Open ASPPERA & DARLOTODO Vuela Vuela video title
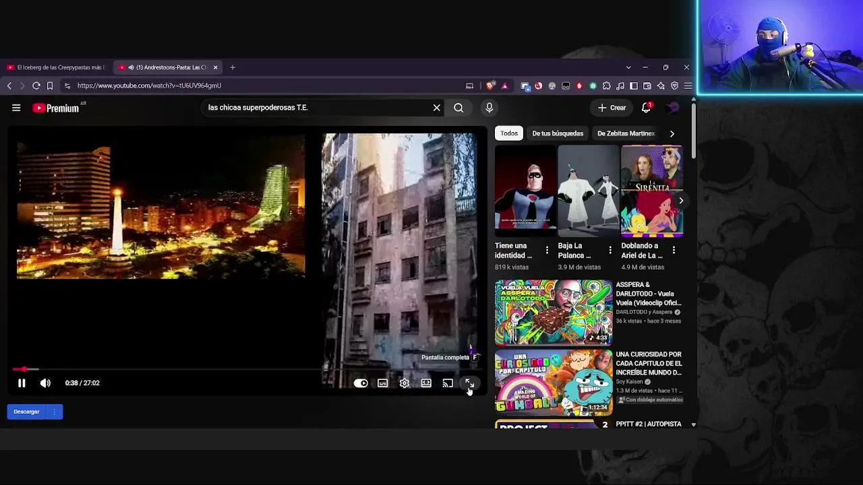Image resolution: width=863 pixels, height=485 pixels. click(x=649, y=294)
